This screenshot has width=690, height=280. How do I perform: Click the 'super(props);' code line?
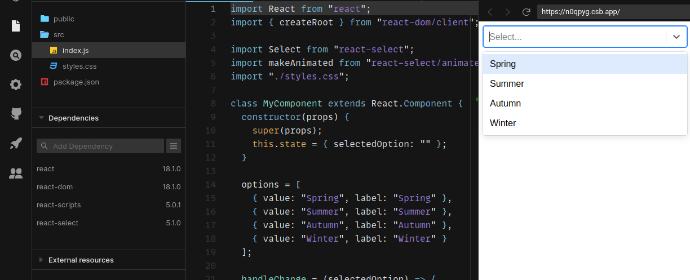pos(287,131)
